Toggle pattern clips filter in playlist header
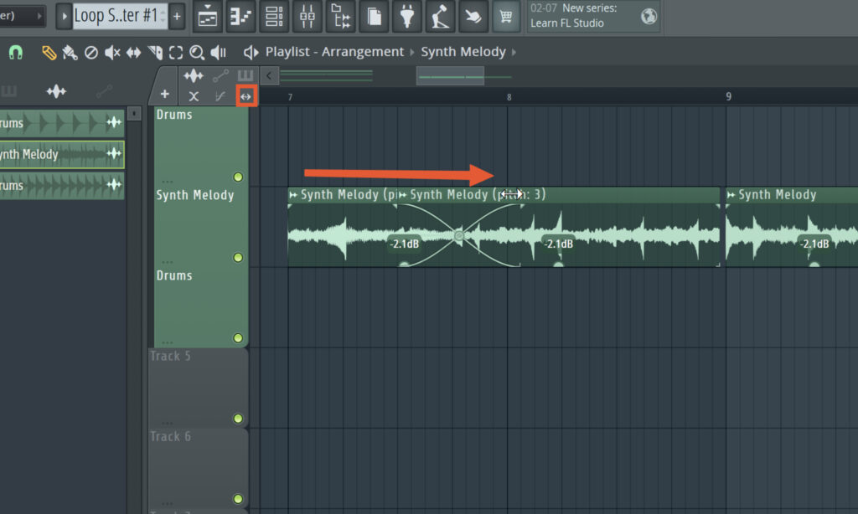Image resolution: width=858 pixels, height=514 pixels. click(x=246, y=75)
